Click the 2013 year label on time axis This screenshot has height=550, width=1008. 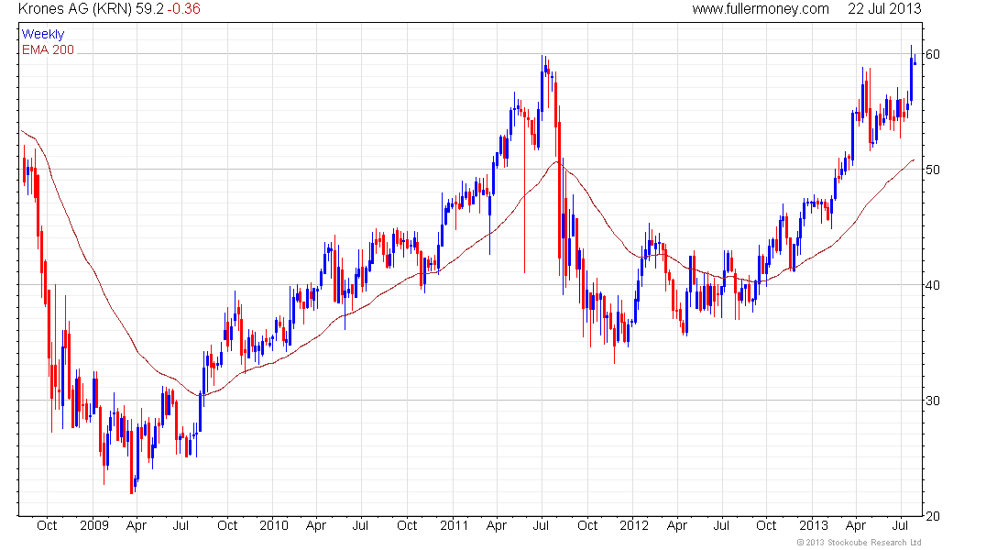pos(813,525)
